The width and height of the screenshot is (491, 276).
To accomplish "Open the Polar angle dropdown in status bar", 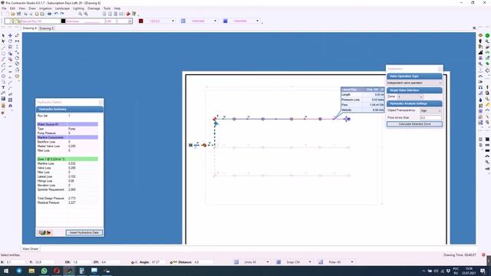I will 352,262.
